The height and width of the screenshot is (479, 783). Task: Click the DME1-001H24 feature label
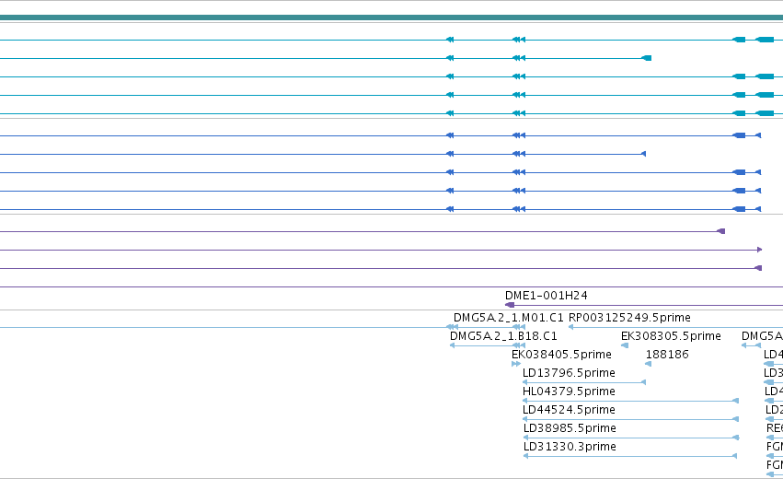click(547, 296)
